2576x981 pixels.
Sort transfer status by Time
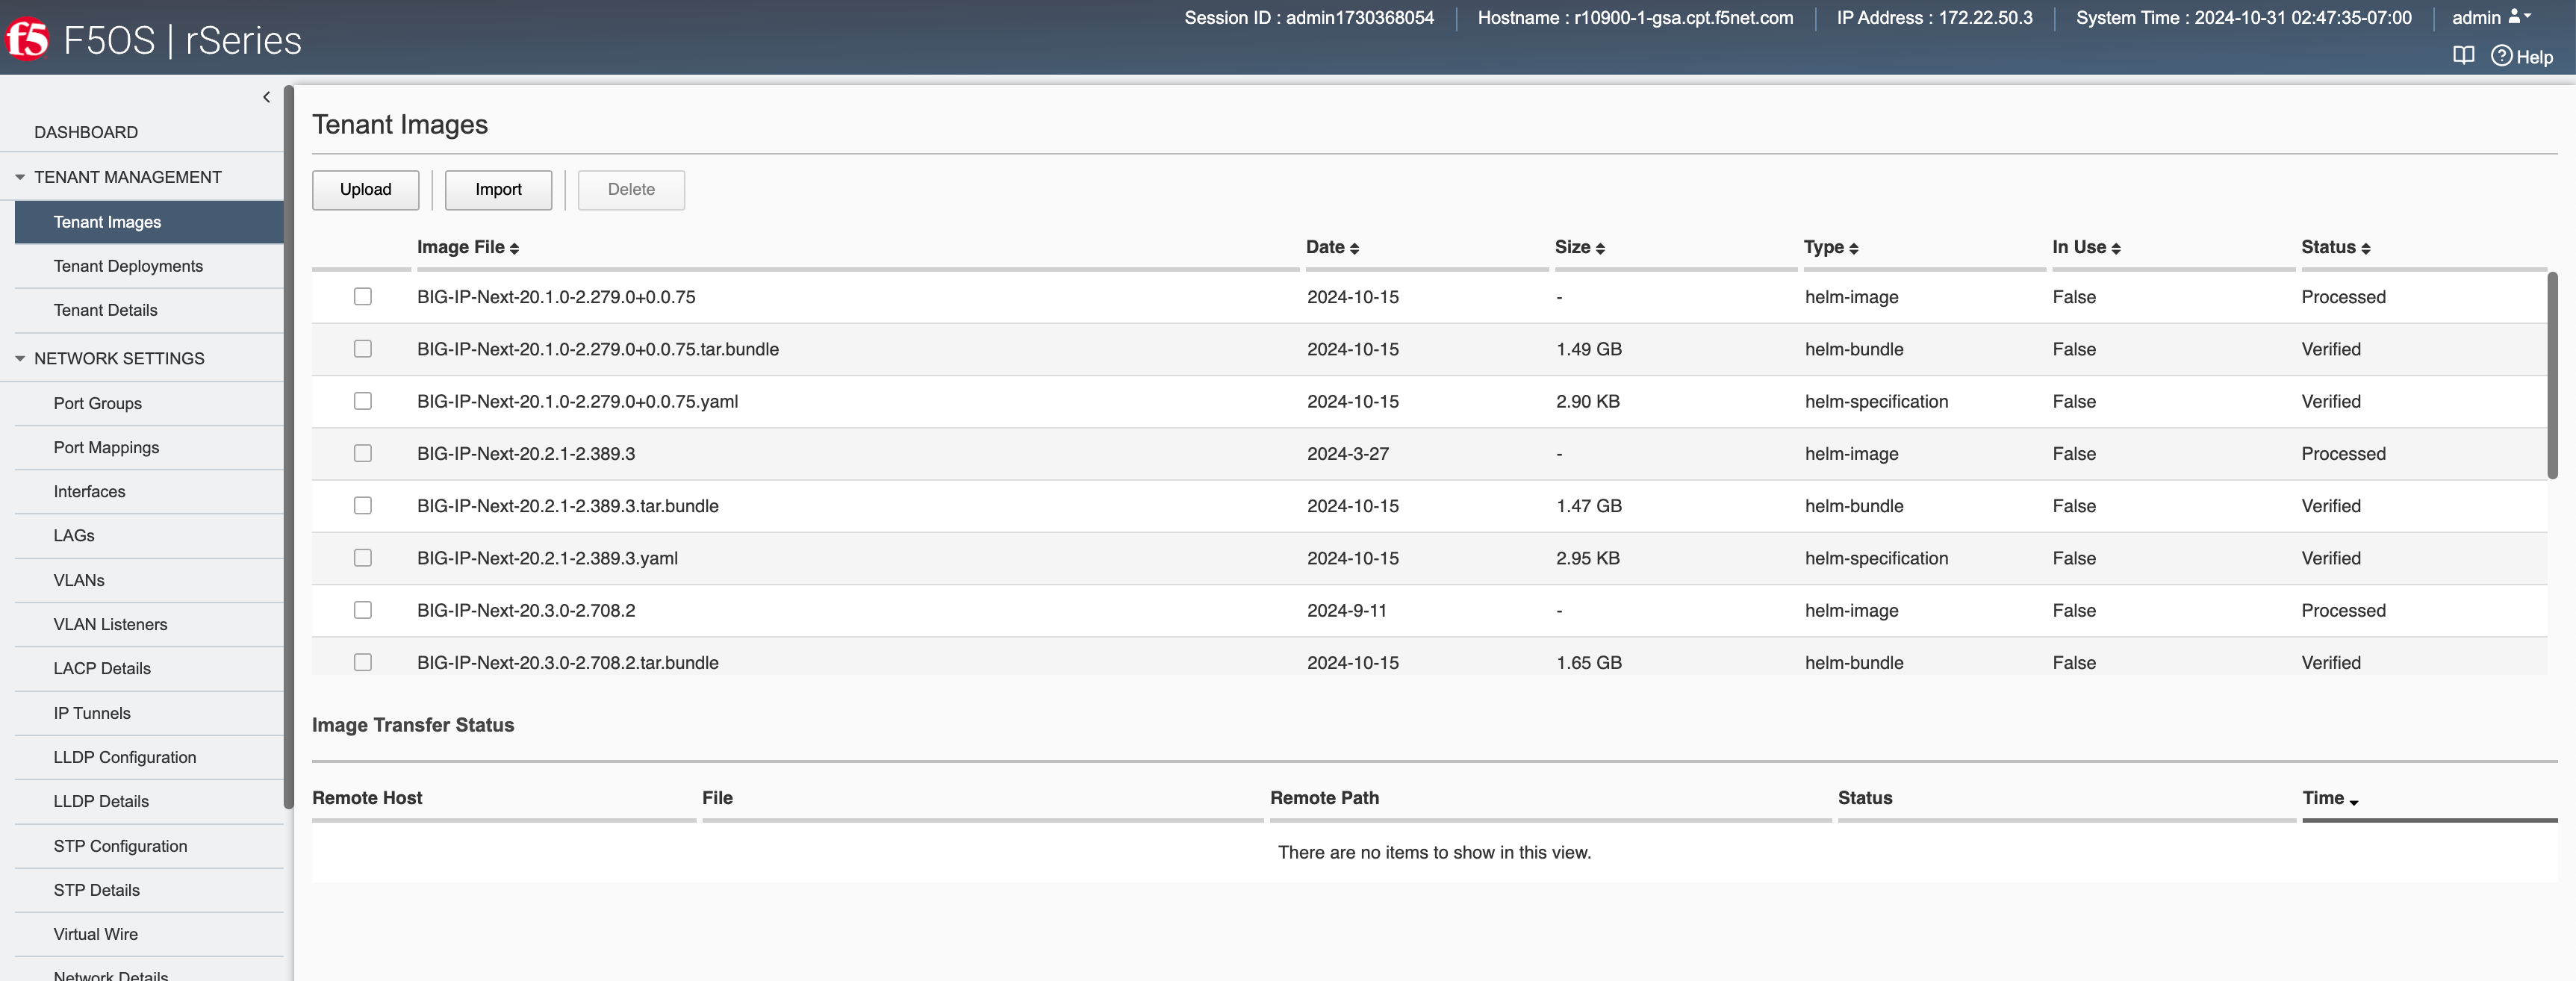tap(2330, 798)
